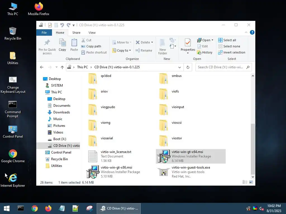Select virtio-win-gt-x86.msi installer

(120, 172)
